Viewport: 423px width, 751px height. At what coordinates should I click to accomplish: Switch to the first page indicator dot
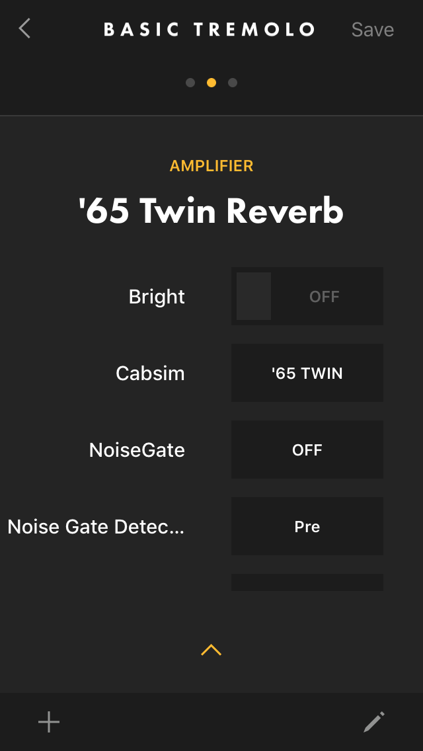[x=190, y=82]
